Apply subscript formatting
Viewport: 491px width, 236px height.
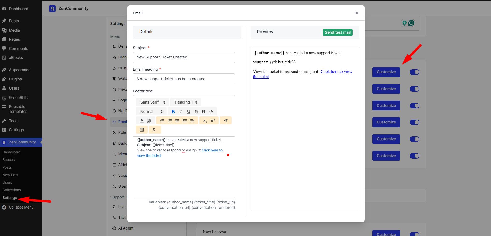coord(205,121)
